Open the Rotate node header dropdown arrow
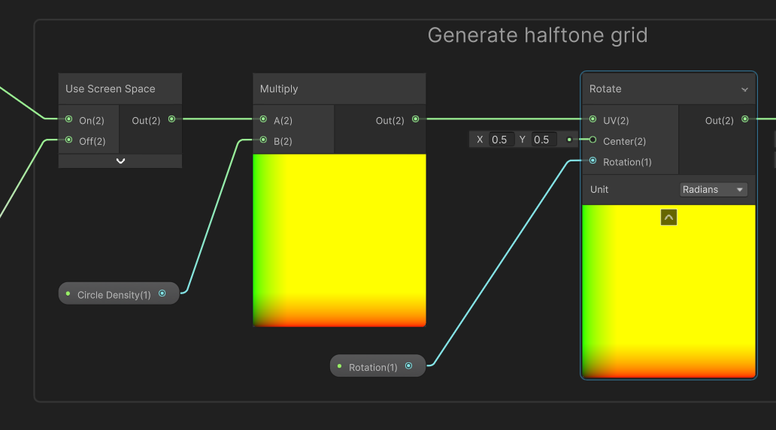 click(744, 89)
